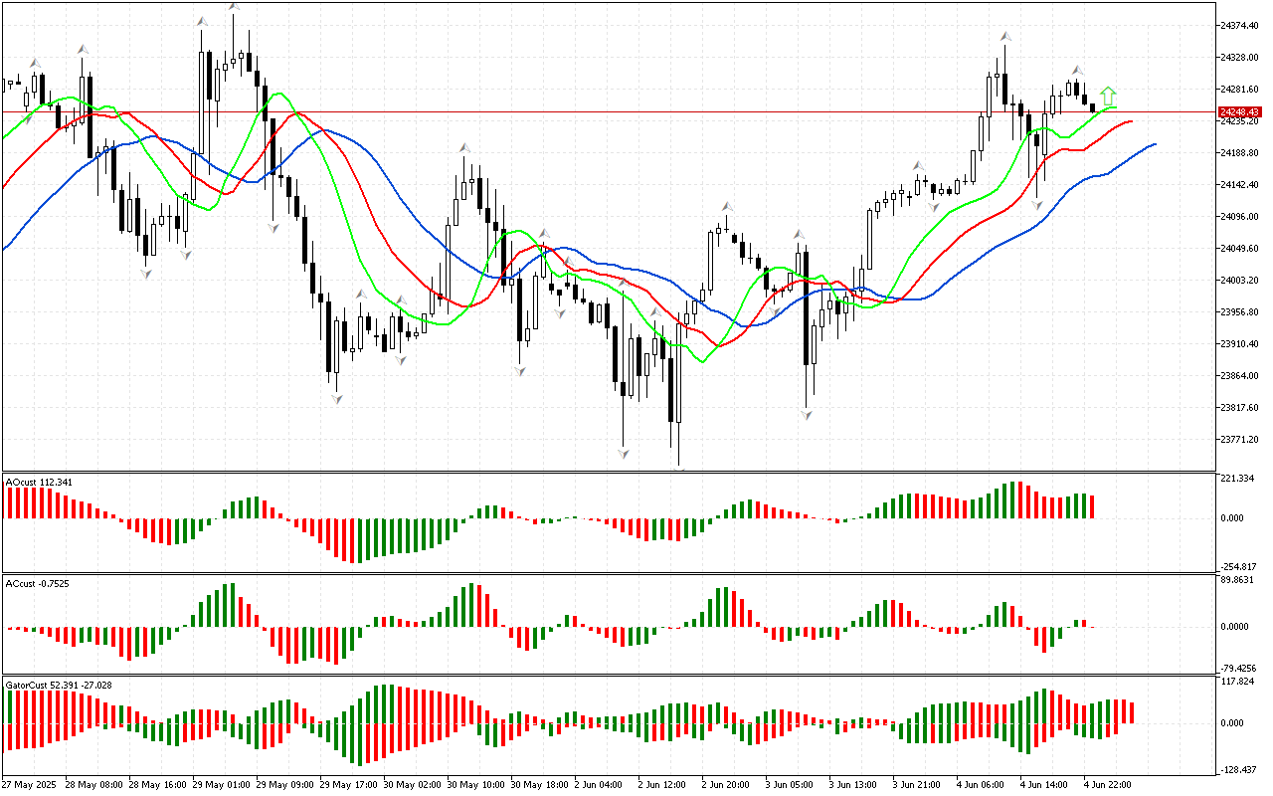The image size is (1273, 796).
Task: Select the right end of the green Alligator line
Action: [x=1114, y=107]
